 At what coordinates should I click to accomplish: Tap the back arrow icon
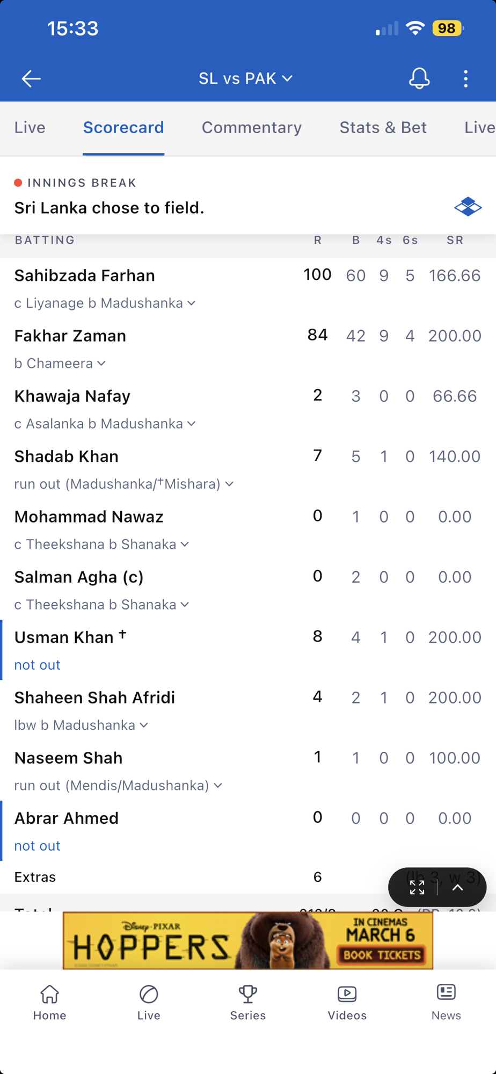(x=31, y=78)
